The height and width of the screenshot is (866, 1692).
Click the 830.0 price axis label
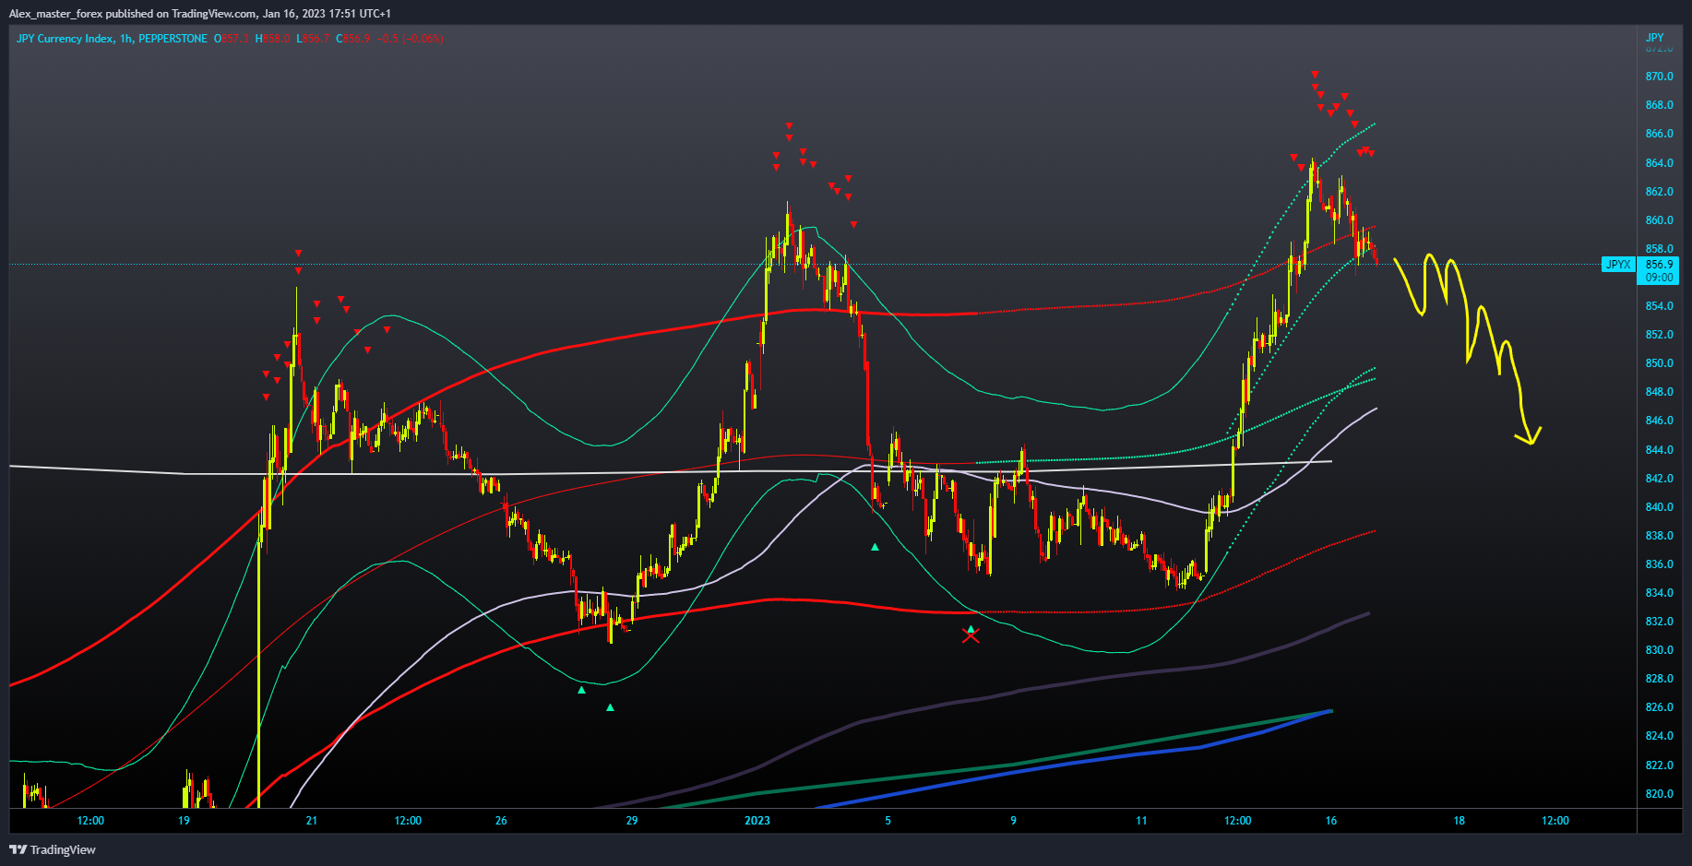[x=1659, y=650]
